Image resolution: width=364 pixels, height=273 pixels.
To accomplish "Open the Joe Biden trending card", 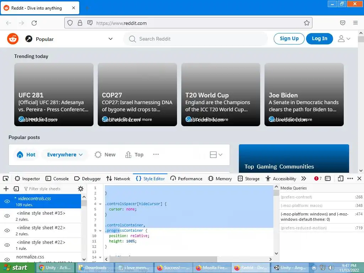I will click(304, 95).
